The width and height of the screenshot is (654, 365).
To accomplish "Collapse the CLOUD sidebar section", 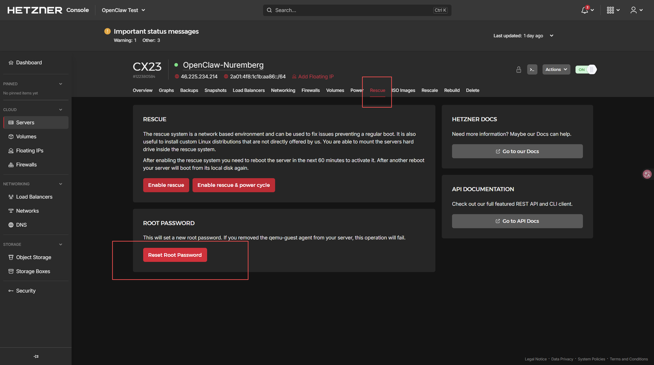I will (x=61, y=110).
